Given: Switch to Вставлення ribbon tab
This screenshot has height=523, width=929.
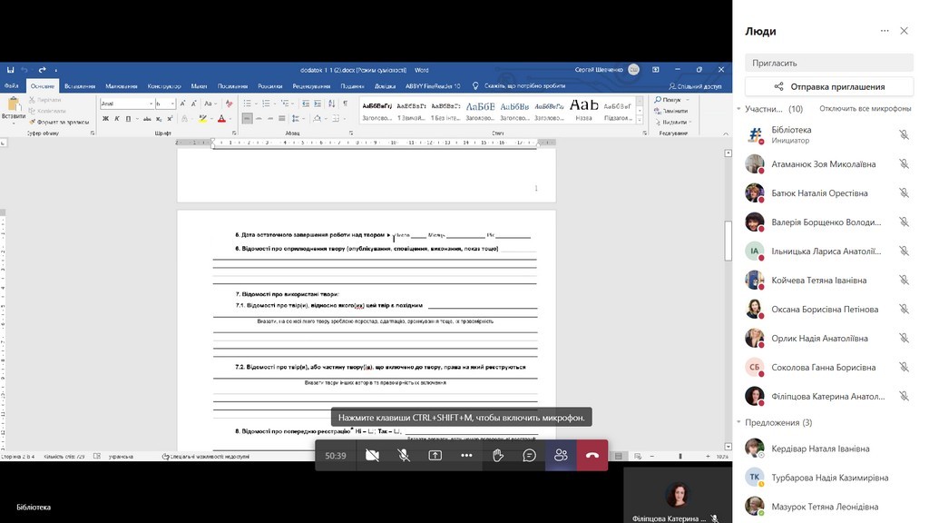Looking at the screenshot, I should pyautogui.click(x=80, y=86).
